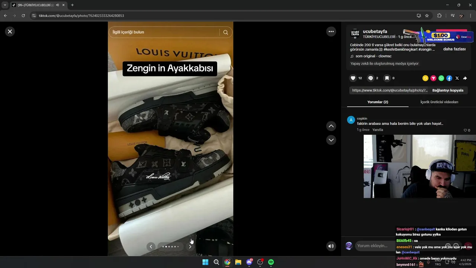The width and height of the screenshot is (476, 268).
Task: Go to previous post with up chevron
Action: 331,126
